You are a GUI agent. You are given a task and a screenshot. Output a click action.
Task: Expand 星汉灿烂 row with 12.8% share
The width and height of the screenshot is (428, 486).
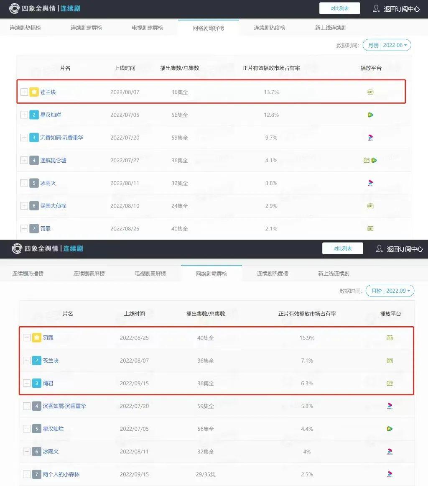point(24,115)
